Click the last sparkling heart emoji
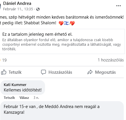Image resolution: width=126 pixels, height=120 pixels. pos(72,23)
